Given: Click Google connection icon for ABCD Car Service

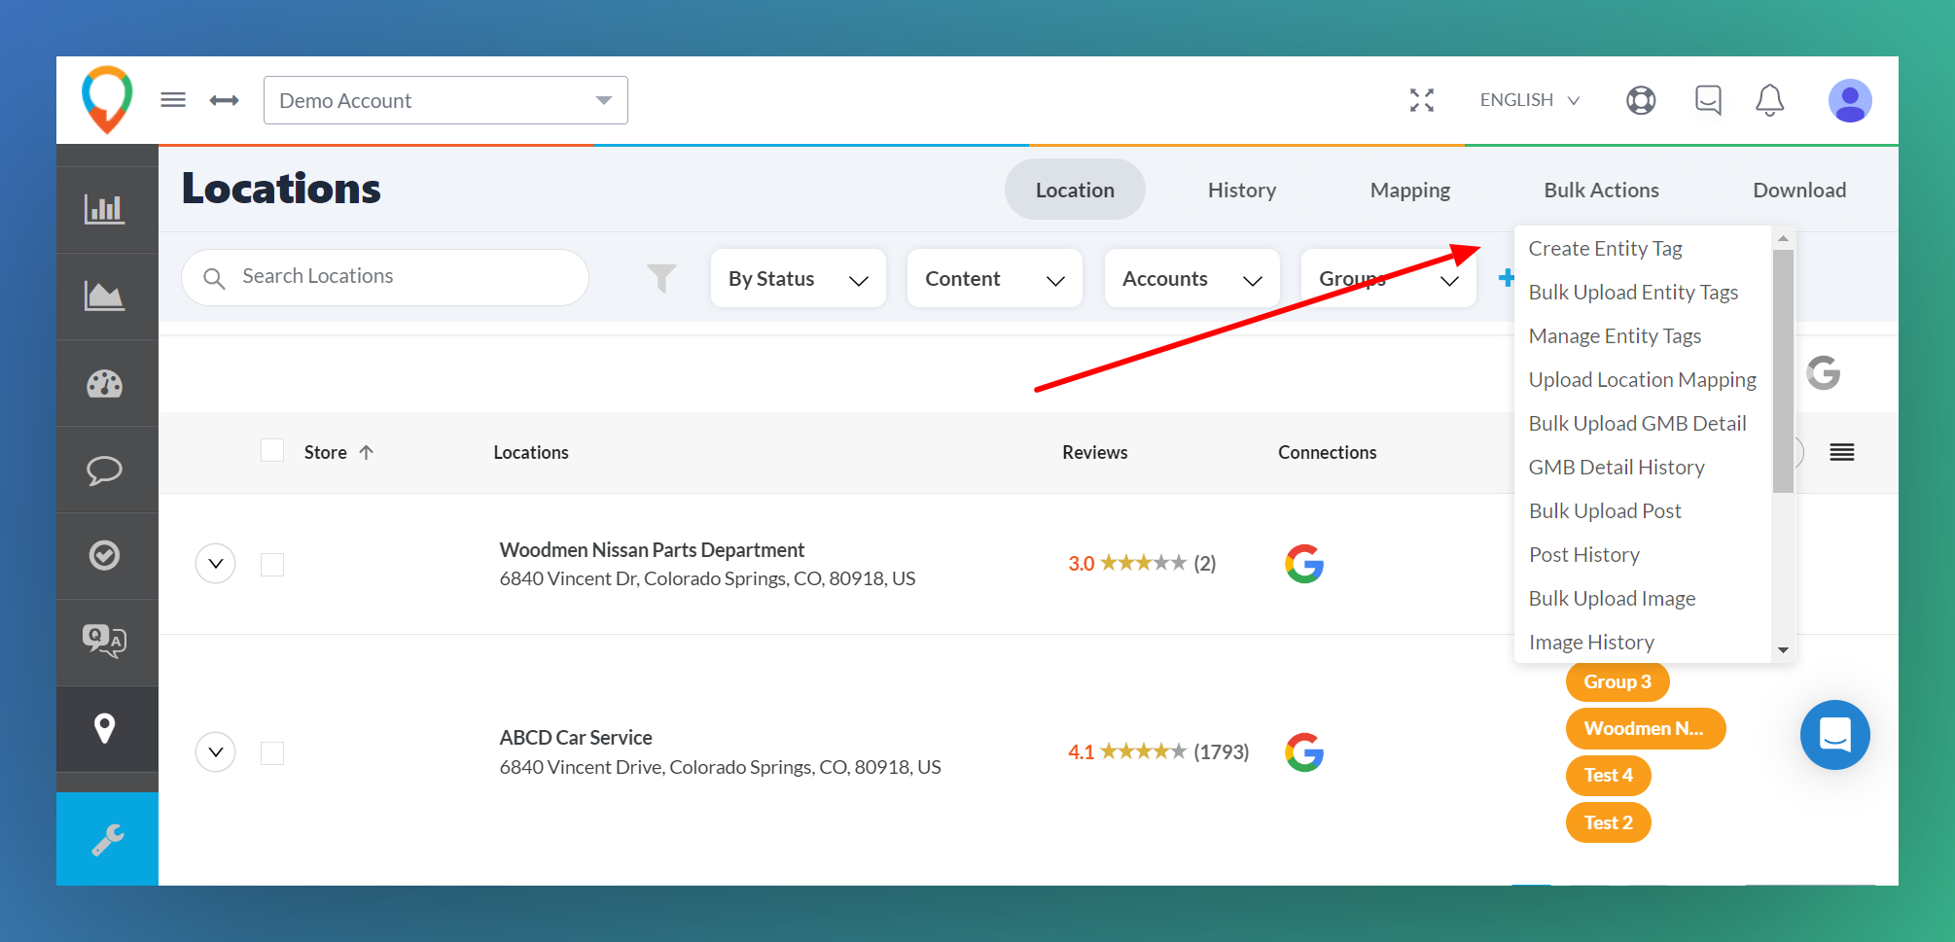Looking at the screenshot, I should pos(1304,752).
